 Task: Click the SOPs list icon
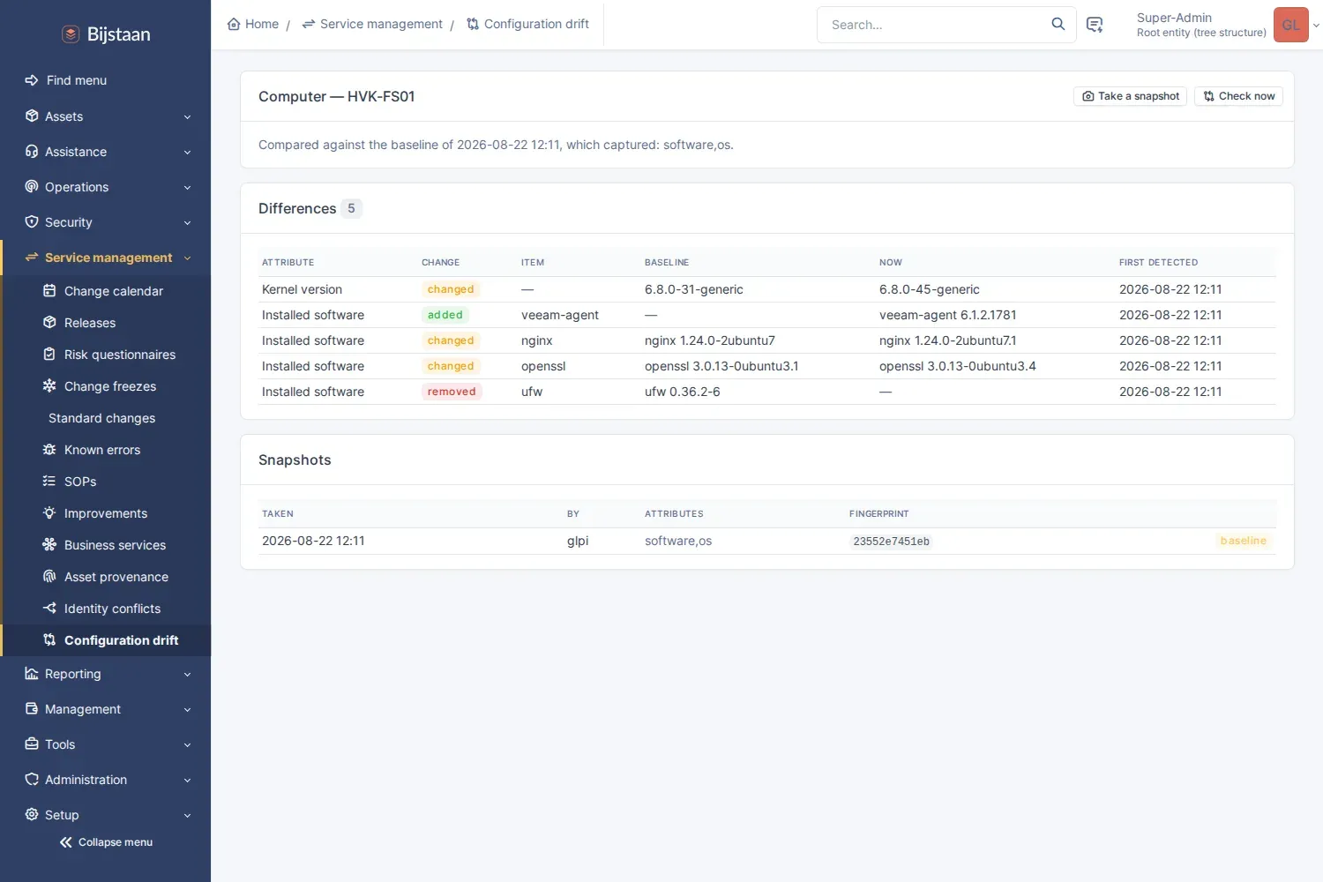click(x=49, y=482)
